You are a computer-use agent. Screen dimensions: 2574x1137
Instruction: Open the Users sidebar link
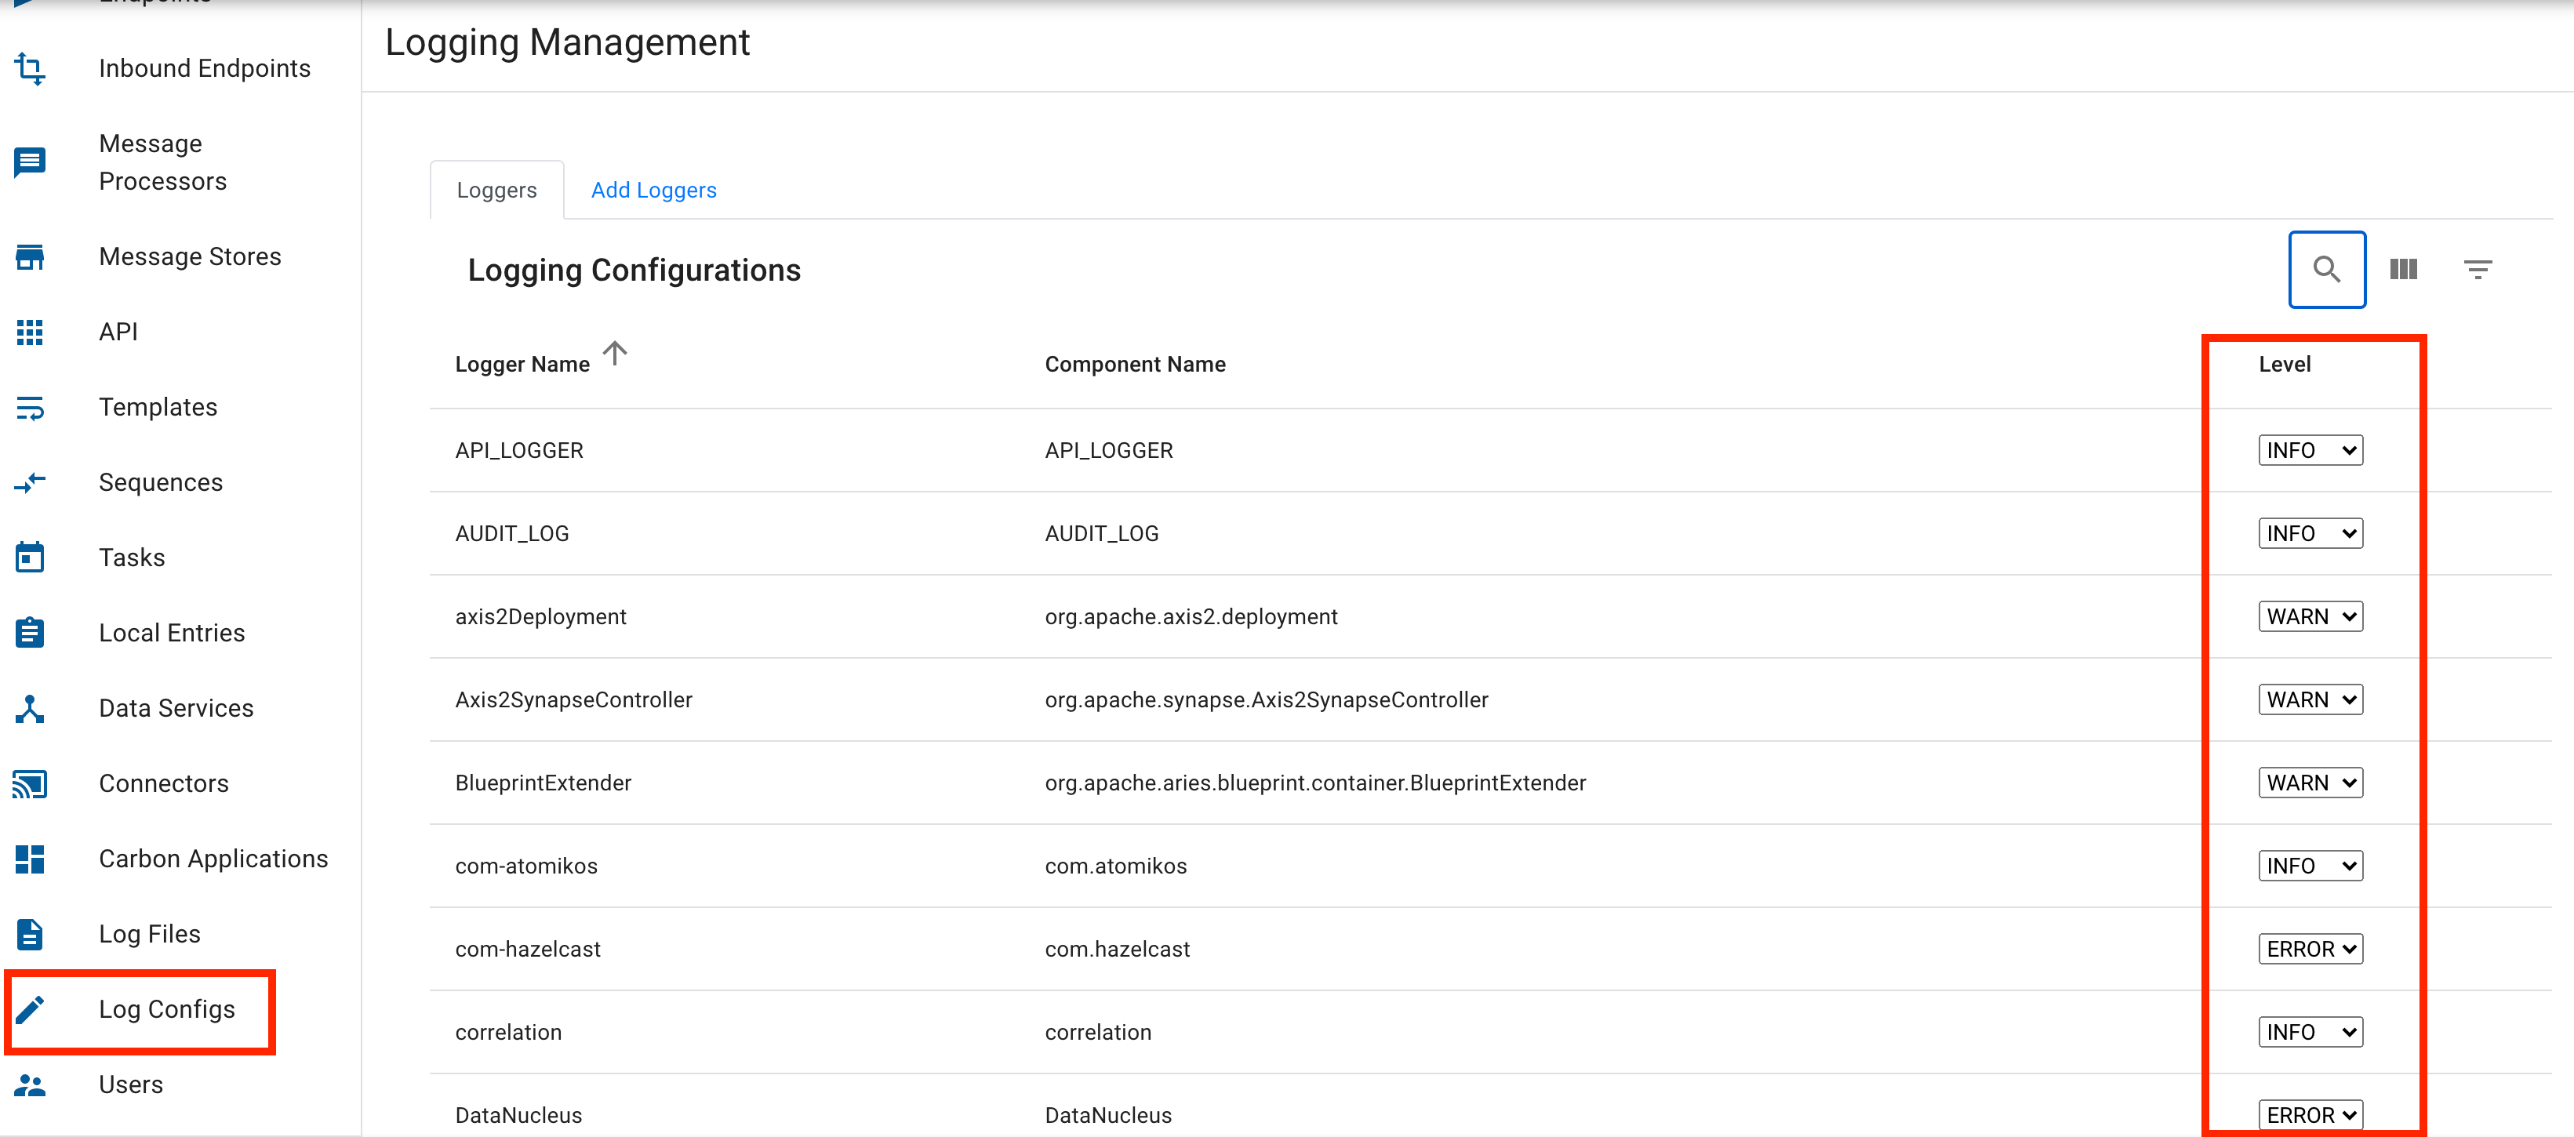(131, 1085)
